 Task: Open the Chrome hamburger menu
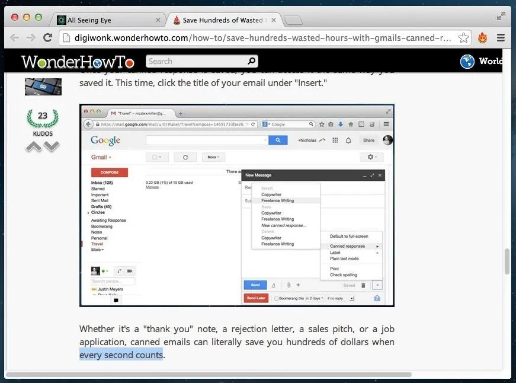501,38
